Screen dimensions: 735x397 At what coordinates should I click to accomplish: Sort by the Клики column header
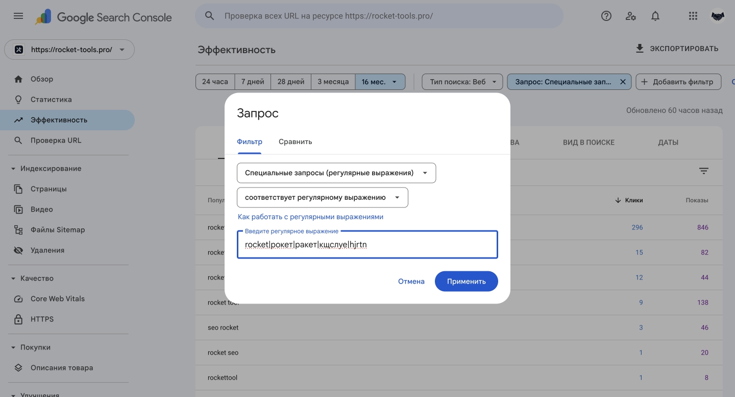(x=629, y=200)
